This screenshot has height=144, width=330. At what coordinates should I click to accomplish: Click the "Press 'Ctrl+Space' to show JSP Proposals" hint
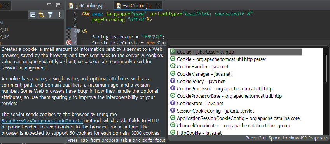(286, 138)
